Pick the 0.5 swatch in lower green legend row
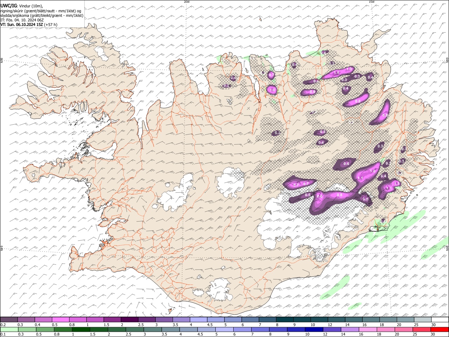This screenshot has height=337, width=449. pos(45,329)
